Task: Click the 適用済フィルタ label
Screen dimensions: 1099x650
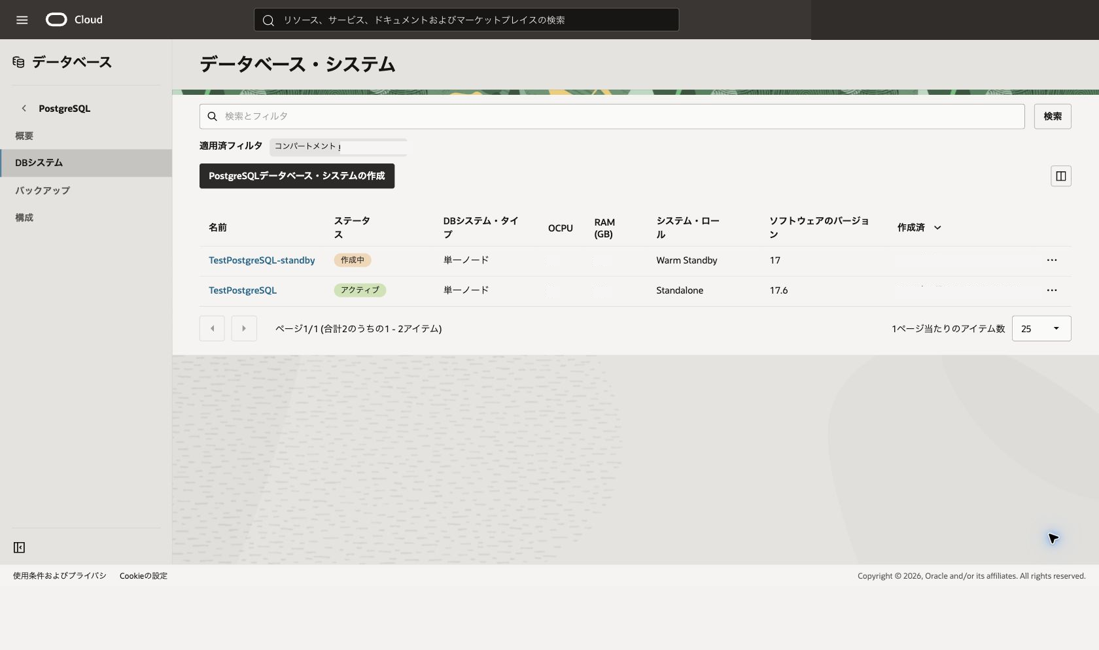Action: click(231, 146)
